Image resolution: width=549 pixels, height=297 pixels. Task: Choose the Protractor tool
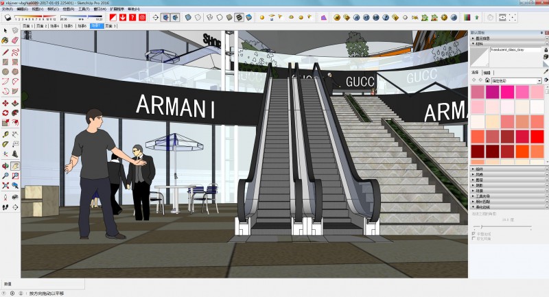[5, 144]
